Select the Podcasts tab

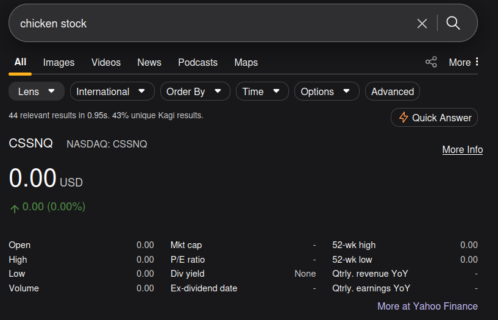[197, 62]
